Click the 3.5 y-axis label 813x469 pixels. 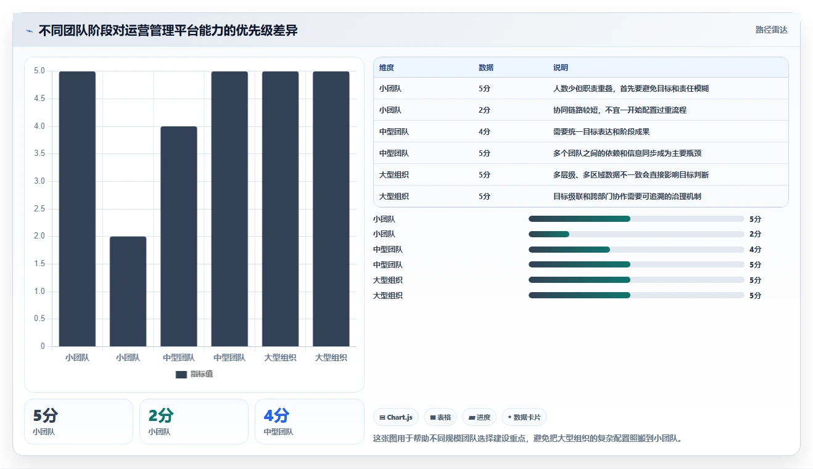(39, 153)
